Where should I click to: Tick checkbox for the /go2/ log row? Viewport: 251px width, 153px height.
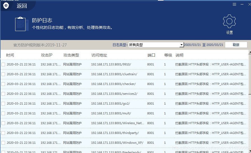tap(3, 104)
